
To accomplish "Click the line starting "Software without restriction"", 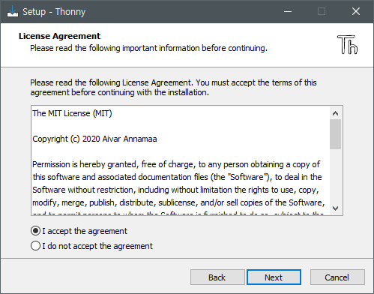I will [x=175, y=190].
